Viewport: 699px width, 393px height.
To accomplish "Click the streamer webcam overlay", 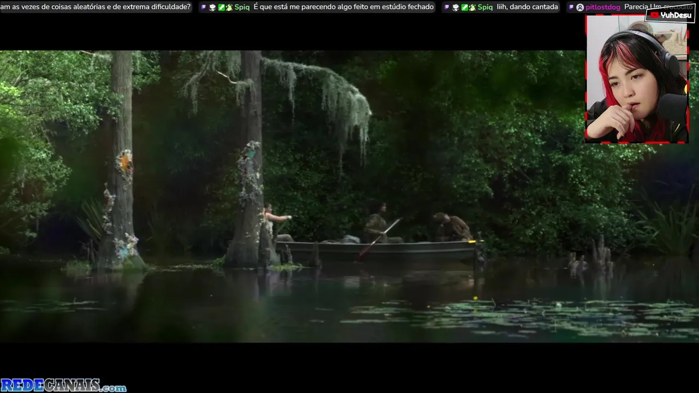I will (637, 79).
